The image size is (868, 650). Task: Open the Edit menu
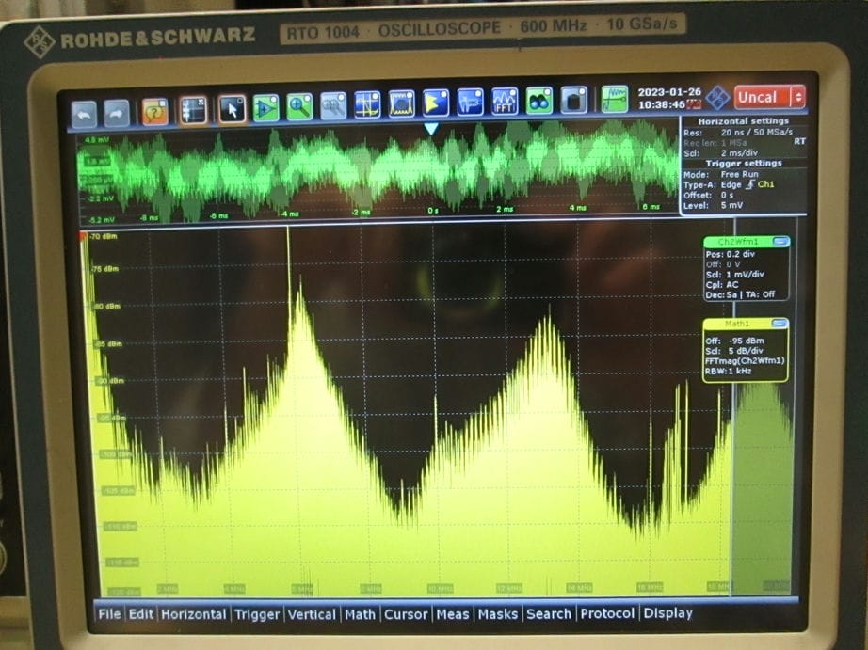[140, 614]
